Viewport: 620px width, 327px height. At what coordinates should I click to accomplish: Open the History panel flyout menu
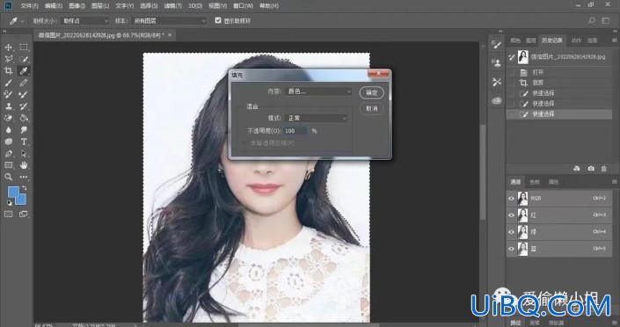(614, 40)
